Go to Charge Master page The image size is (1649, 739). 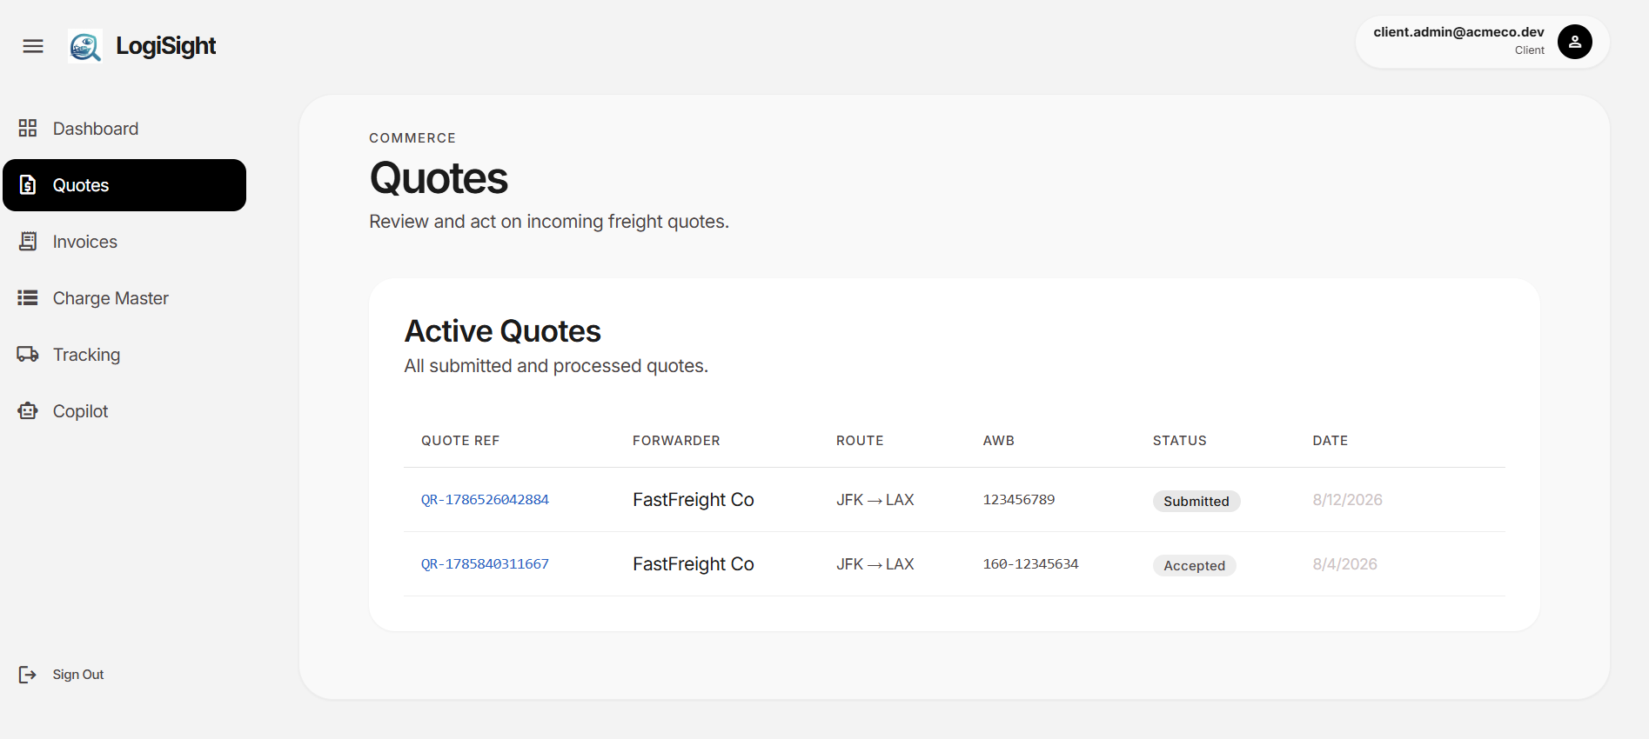tap(124, 298)
